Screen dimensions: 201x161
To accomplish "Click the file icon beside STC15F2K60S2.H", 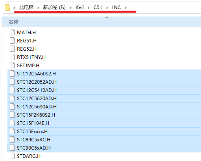I will click(x=12, y=115).
